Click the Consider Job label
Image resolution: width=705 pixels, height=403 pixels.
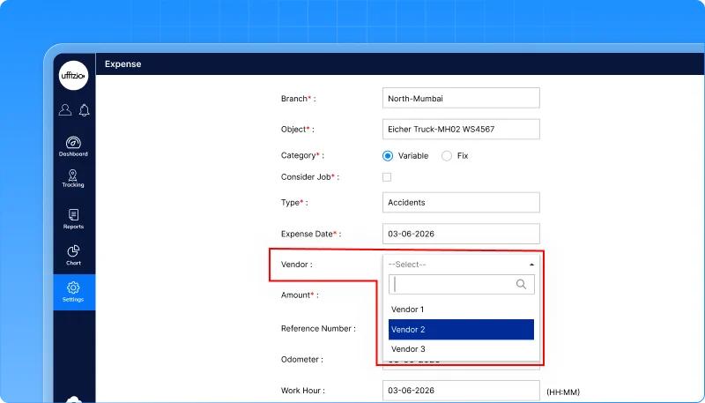pos(310,176)
